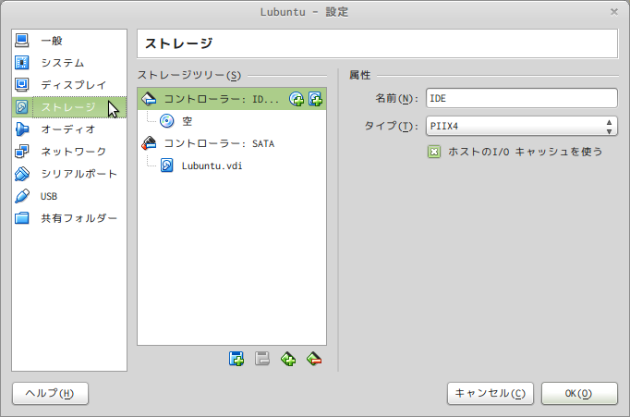
Task: Click the remove attachment toolbar icon
Action: [x=262, y=359]
